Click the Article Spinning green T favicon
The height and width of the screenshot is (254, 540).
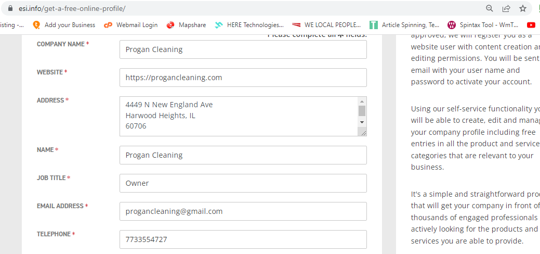[373, 25]
